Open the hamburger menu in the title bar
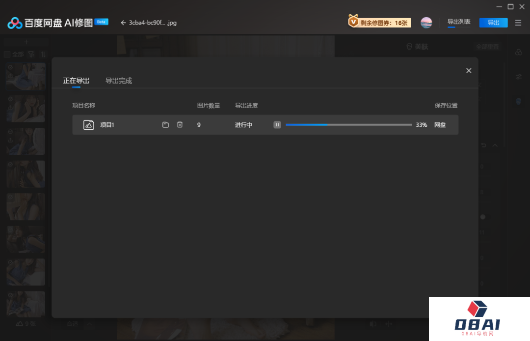The height and width of the screenshot is (341, 530). click(x=518, y=23)
